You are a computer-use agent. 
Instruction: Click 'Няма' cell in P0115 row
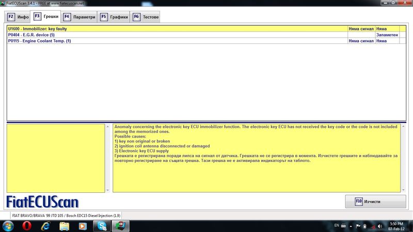387,41
